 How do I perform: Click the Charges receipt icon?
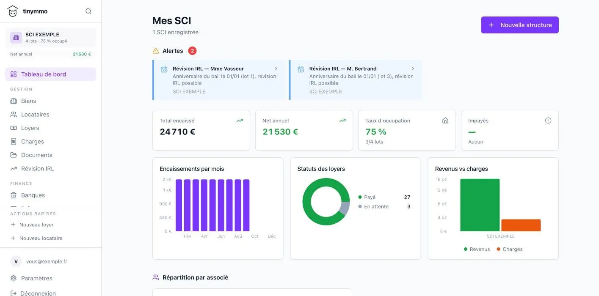[14, 142]
